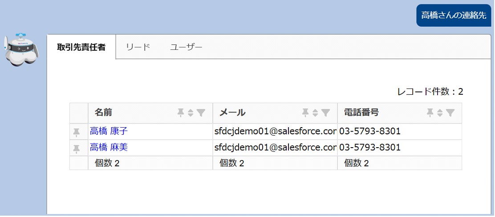Sort the table by メール column
The width and height of the screenshot is (495, 217).
(x=315, y=113)
